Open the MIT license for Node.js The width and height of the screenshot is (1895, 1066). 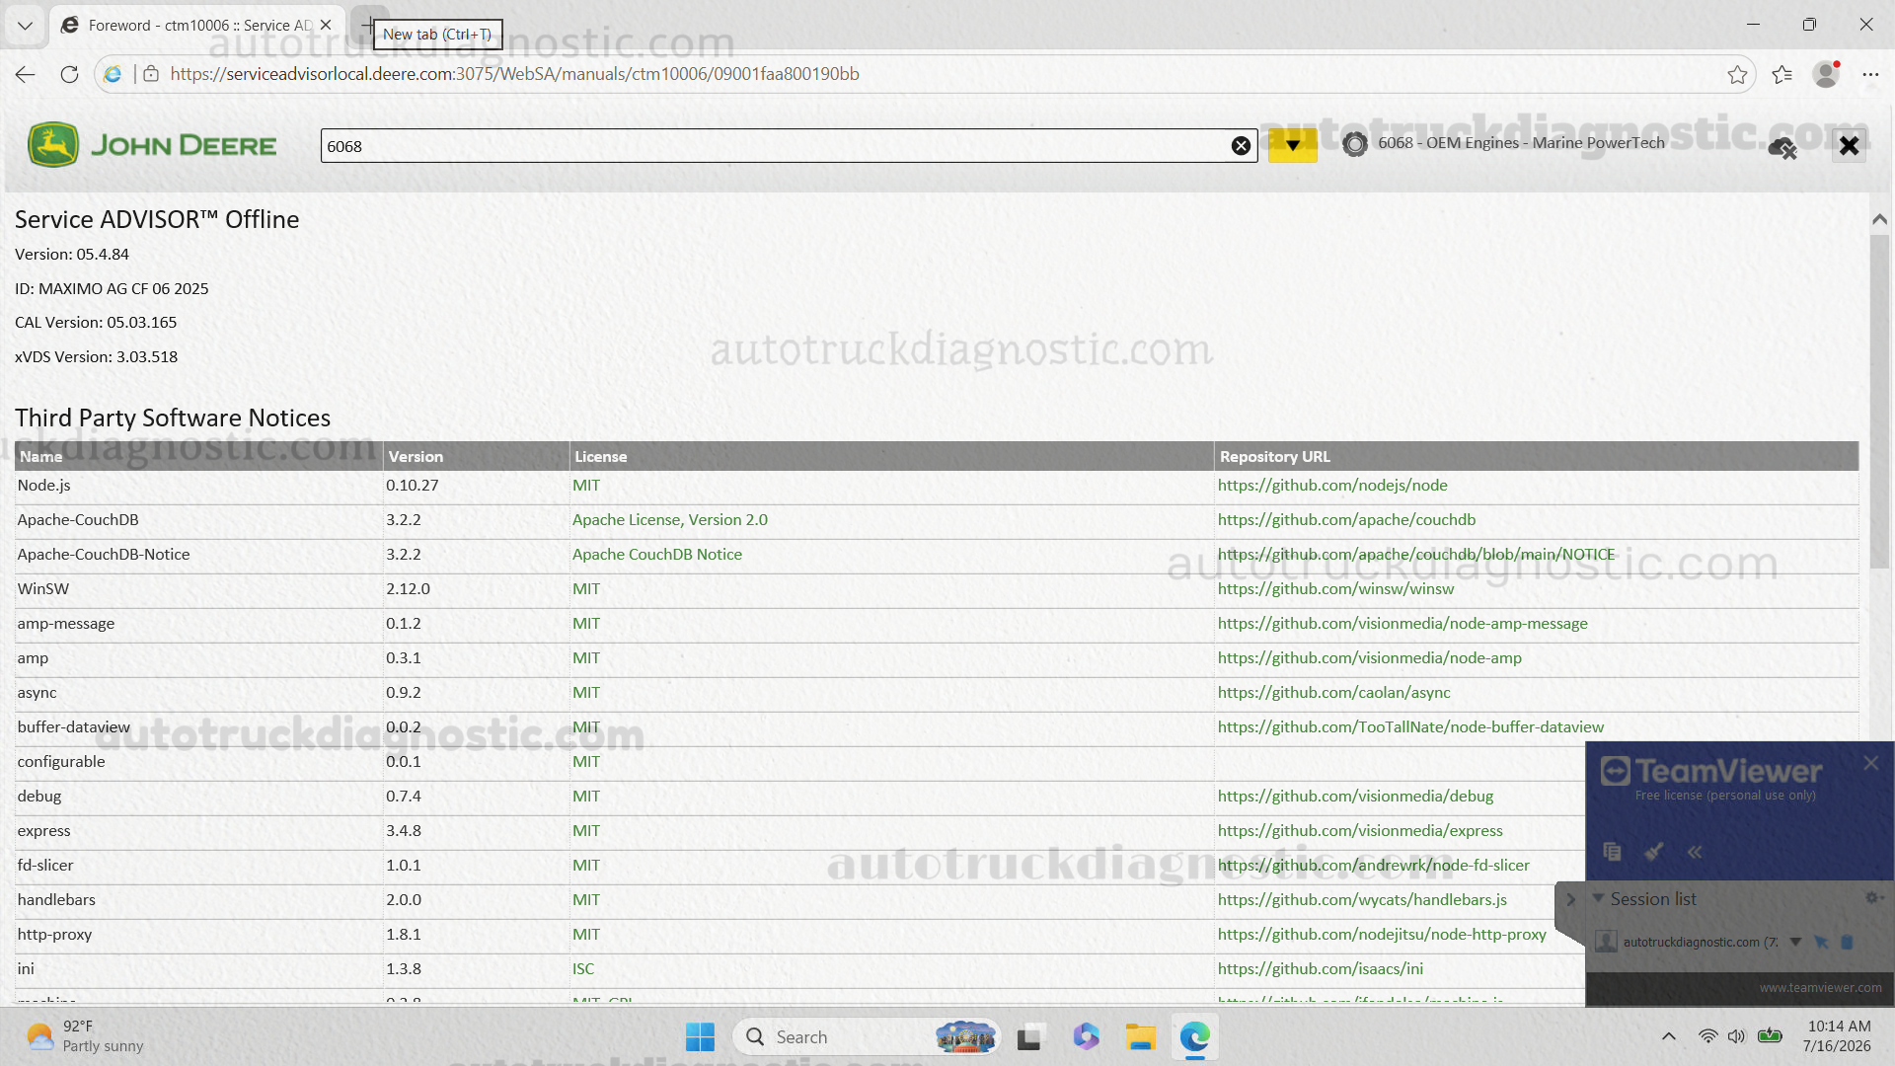(x=586, y=486)
